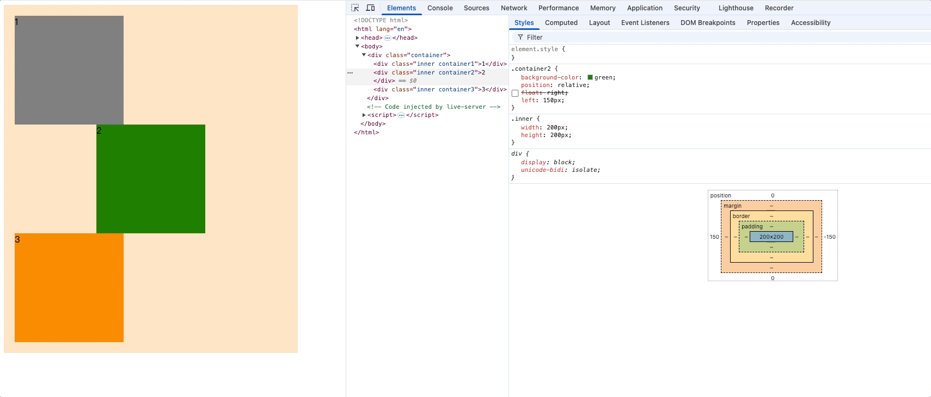Click the closing </html> tag row
Screen dimensions: 931x397
(x=366, y=132)
